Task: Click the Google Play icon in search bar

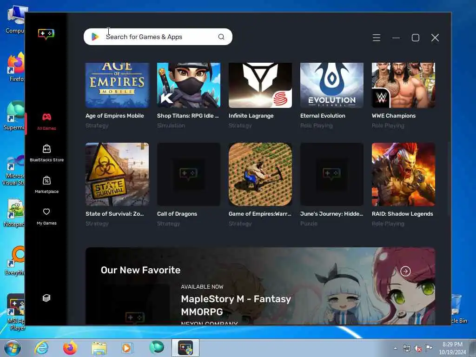Action: click(95, 37)
